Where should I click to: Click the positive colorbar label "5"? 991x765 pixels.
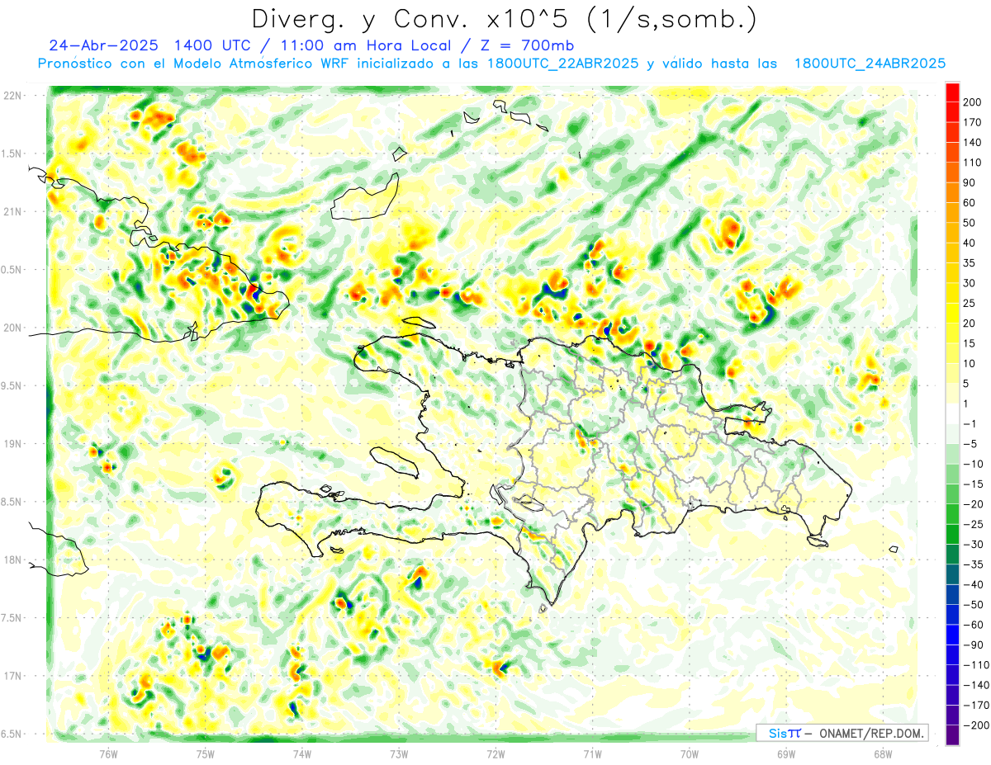(966, 384)
